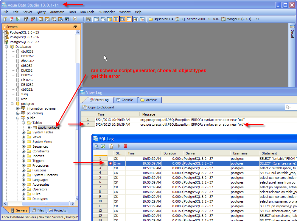The width and height of the screenshot is (297, 221).
Task: Click scroll-down arrow of Servers tree
Action: pos(77,198)
